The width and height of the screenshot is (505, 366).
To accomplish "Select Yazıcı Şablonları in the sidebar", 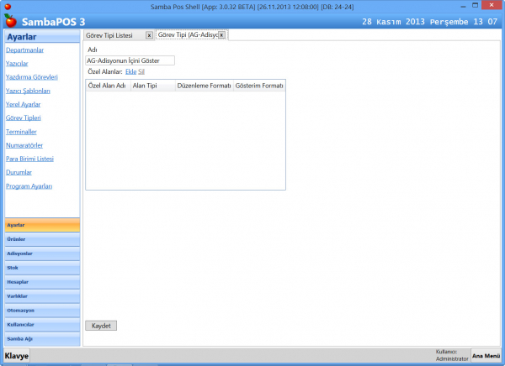I will [x=29, y=90].
